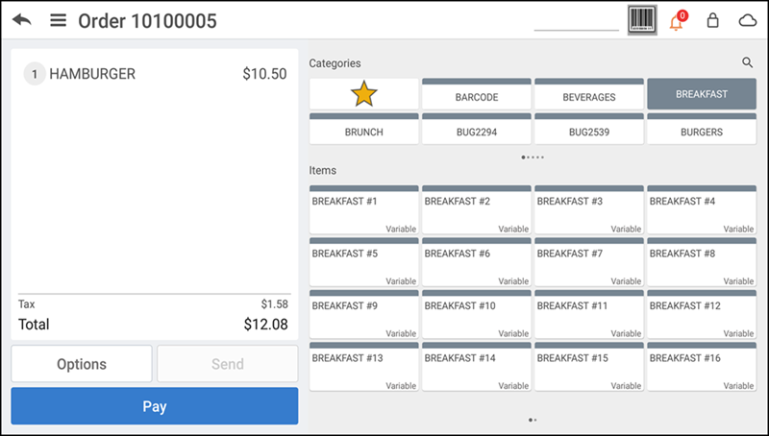
Task: Click the items page indicator dots
Action: 533,420
